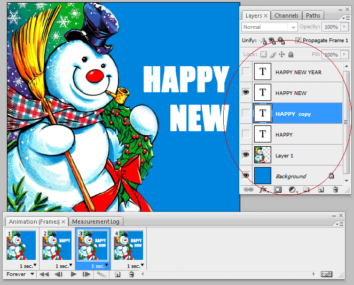Duplicate the selected animation frame

(117, 274)
